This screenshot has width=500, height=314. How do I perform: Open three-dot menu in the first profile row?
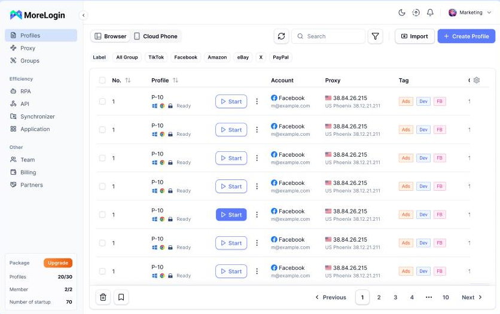click(x=257, y=101)
